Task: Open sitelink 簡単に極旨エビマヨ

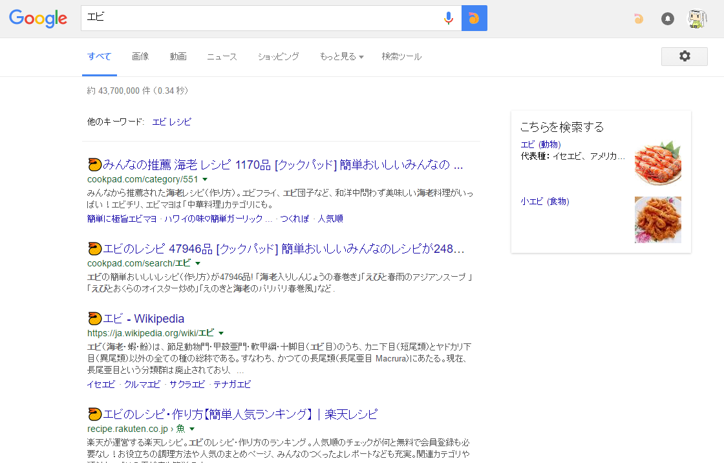Action: click(122, 219)
